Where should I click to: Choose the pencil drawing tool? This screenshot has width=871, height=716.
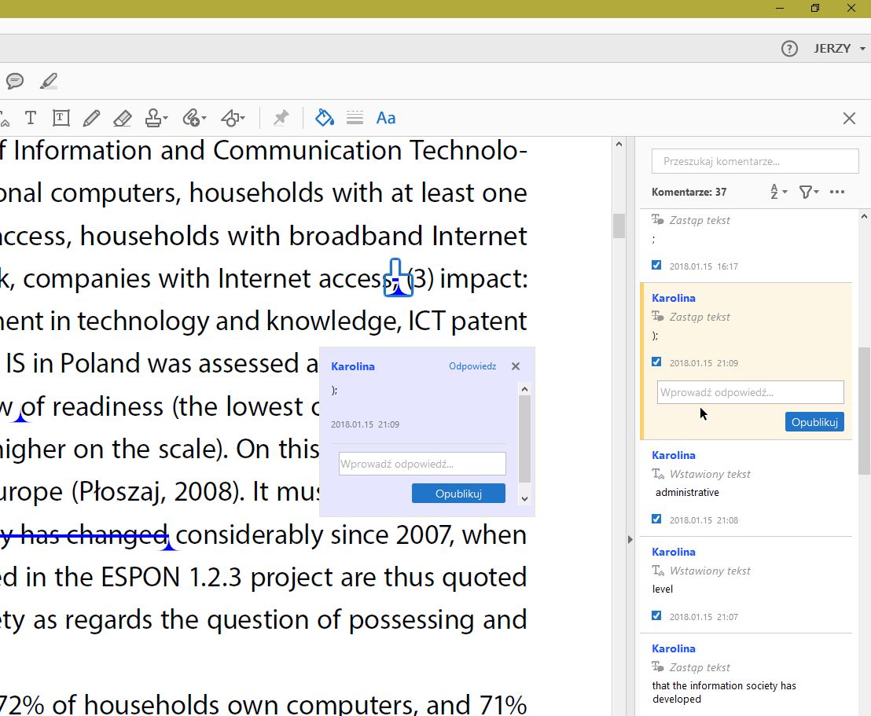point(91,118)
